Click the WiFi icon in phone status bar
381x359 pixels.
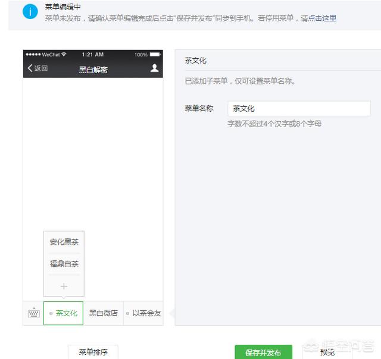64,54
